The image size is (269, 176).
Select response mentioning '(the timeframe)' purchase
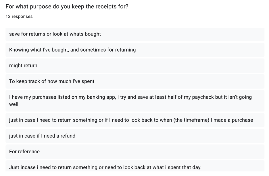click(x=135, y=120)
